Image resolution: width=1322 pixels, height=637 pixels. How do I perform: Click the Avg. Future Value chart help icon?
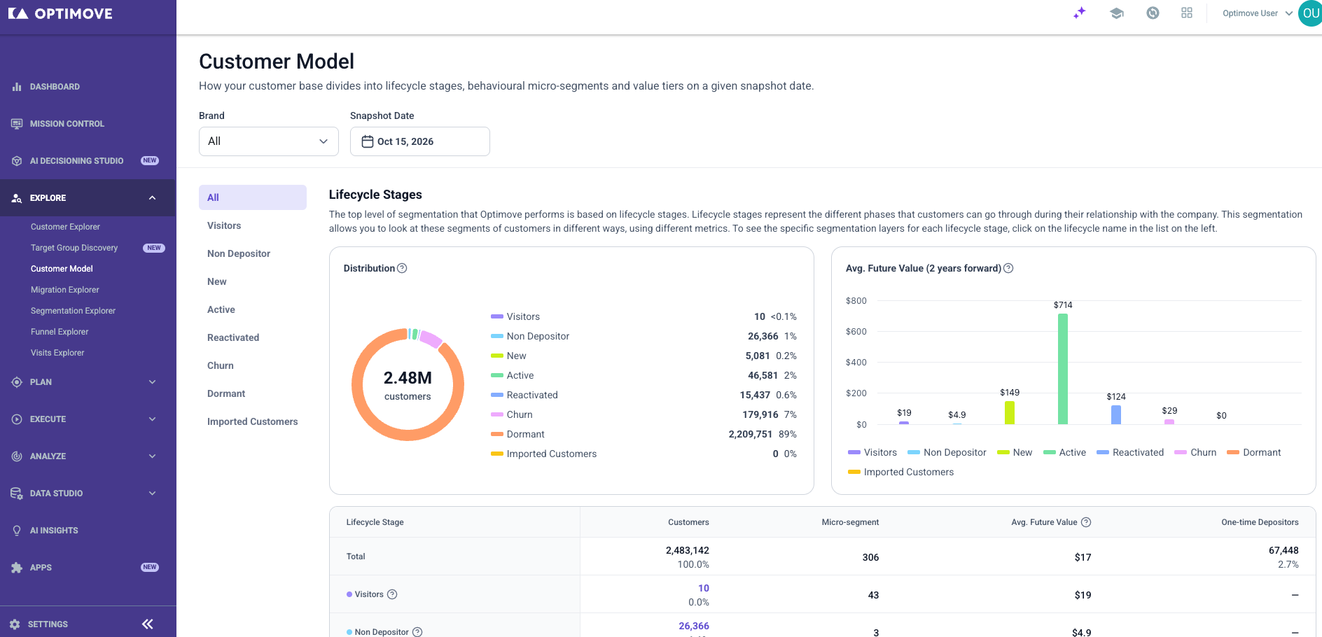point(1008,268)
